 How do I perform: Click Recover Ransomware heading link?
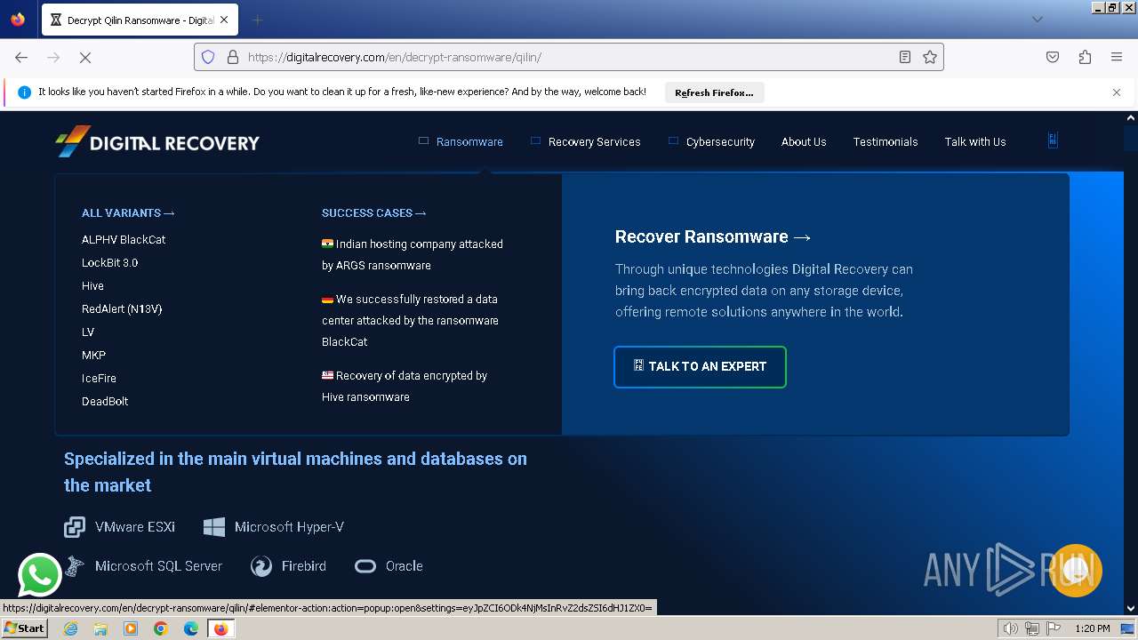tap(713, 236)
